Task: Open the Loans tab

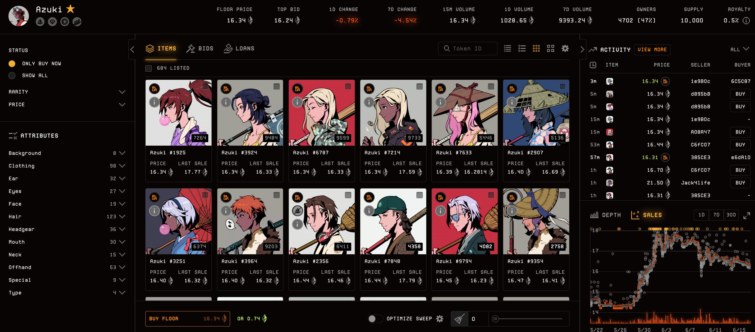Action: click(239, 49)
